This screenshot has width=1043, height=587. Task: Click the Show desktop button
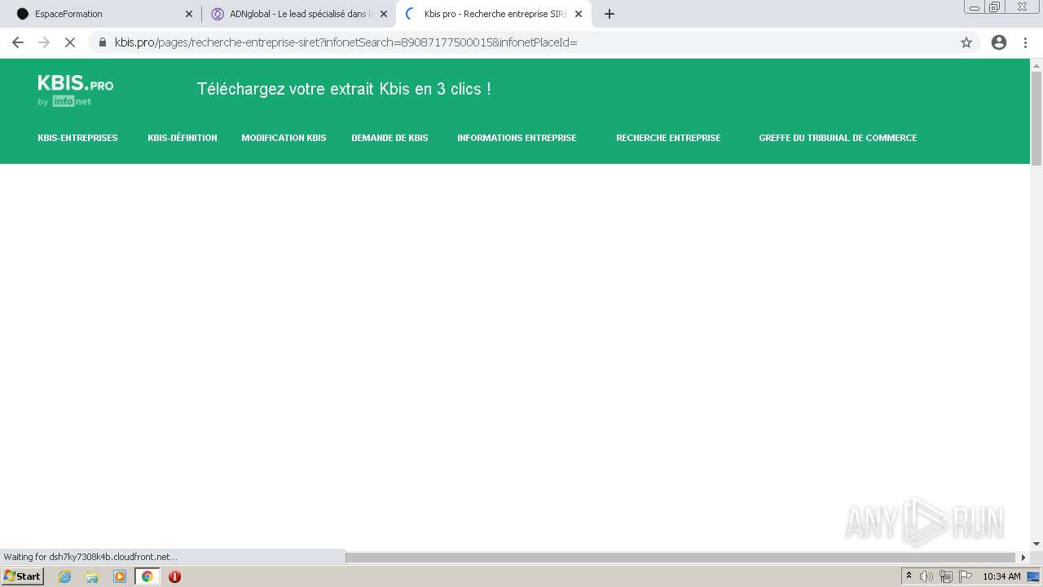click(1033, 576)
